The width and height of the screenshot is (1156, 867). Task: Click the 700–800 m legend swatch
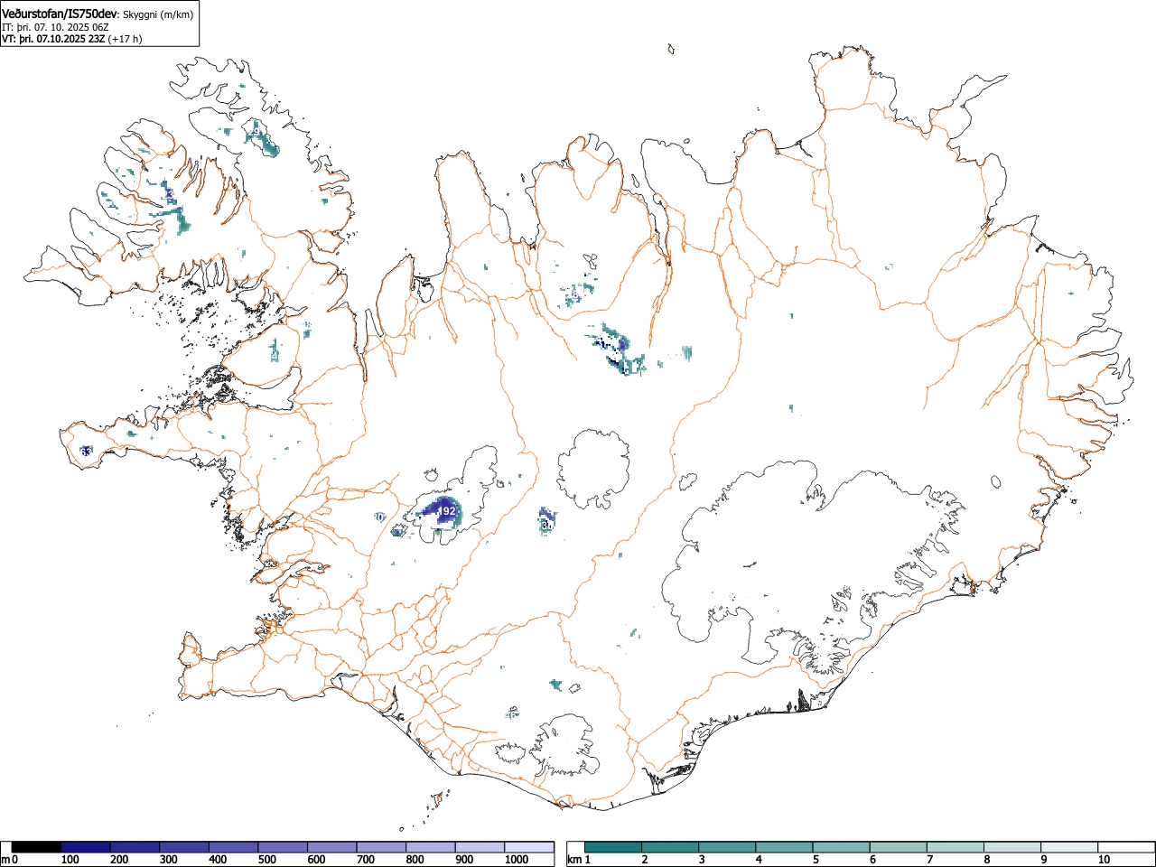tap(381, 847)
